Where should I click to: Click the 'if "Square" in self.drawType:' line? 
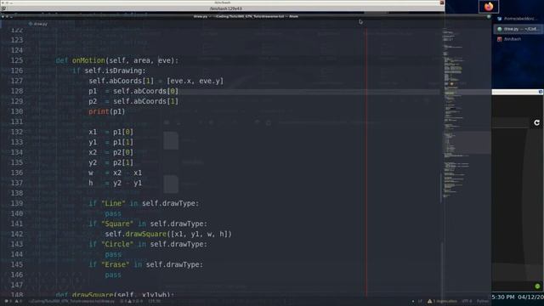(x=148, y=224)
